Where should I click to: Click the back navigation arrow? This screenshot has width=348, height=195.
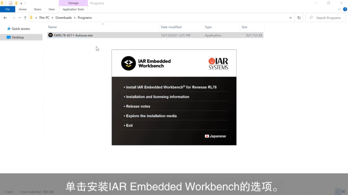5,18
